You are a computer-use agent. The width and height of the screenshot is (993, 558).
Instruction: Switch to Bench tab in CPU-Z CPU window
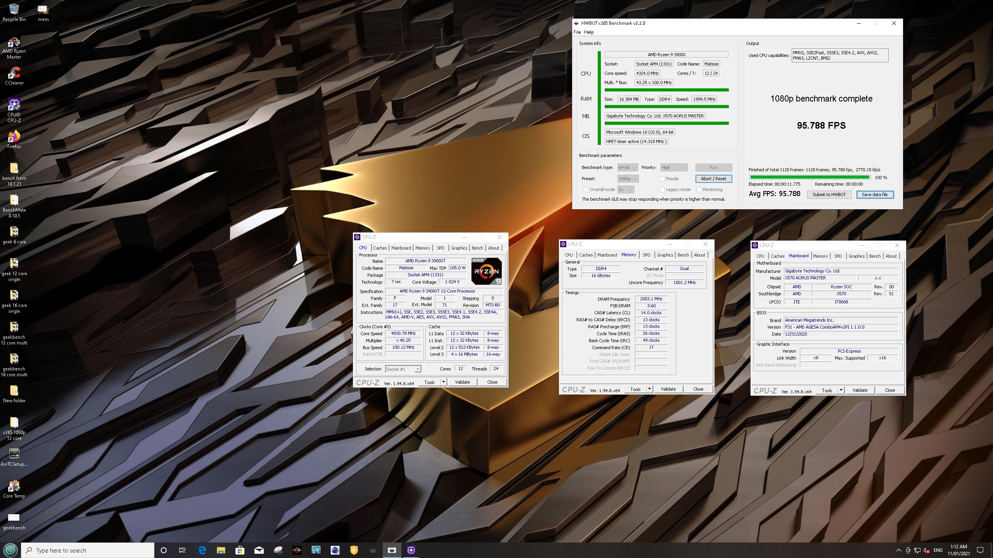477,248
